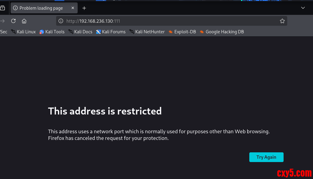The image size is (313, 179).
Task: Reload the current page
Action: (13, 21)
